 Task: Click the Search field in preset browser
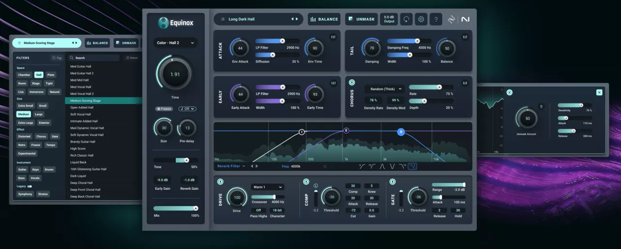94,58
